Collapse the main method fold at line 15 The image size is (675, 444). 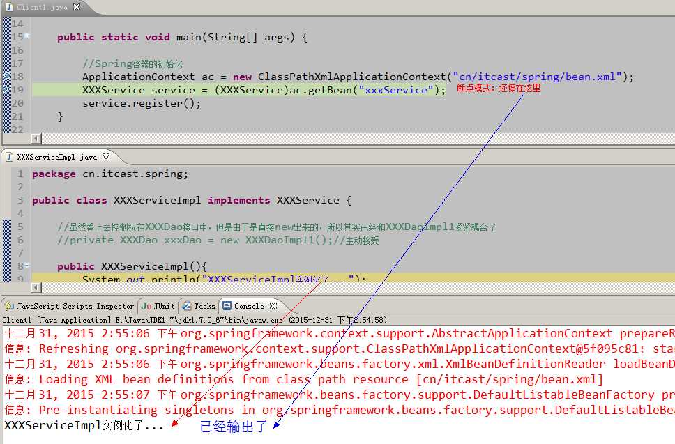26,36
